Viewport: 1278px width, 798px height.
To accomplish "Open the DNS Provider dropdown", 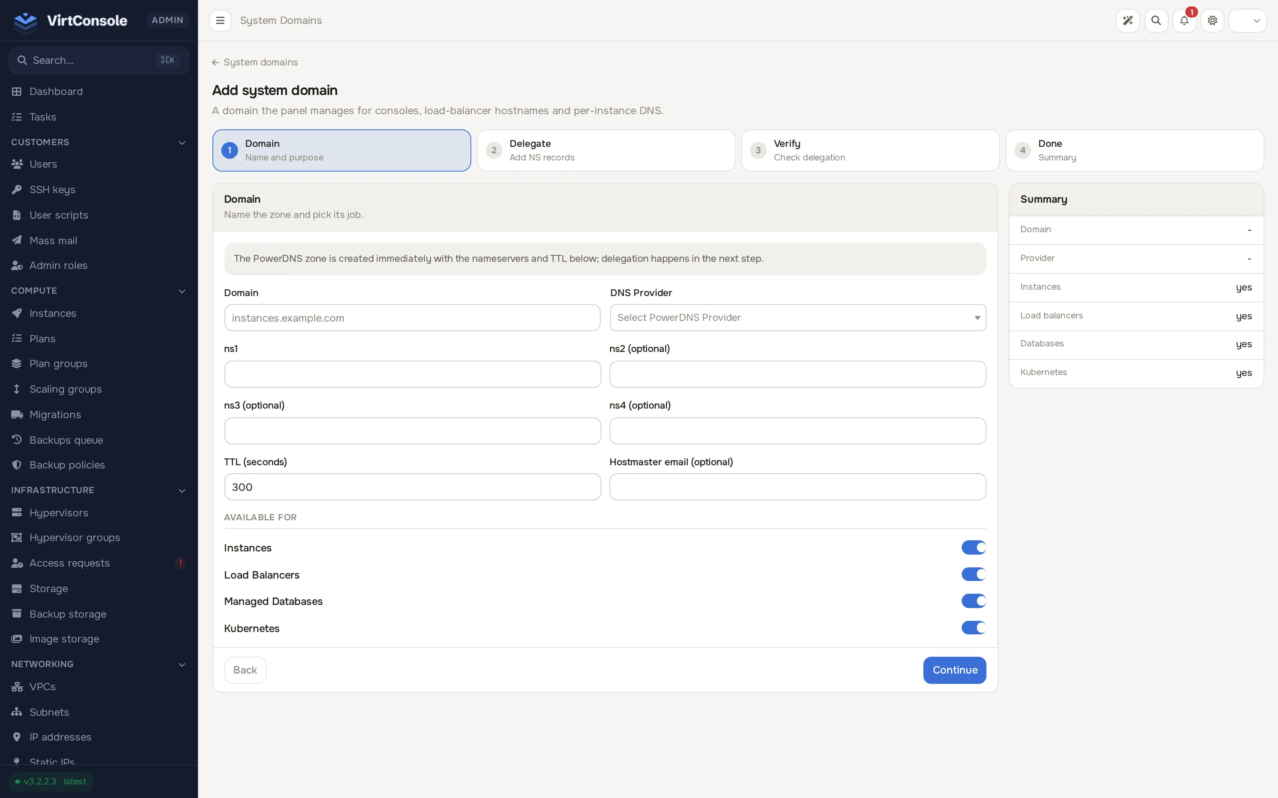I will point(798,318).
